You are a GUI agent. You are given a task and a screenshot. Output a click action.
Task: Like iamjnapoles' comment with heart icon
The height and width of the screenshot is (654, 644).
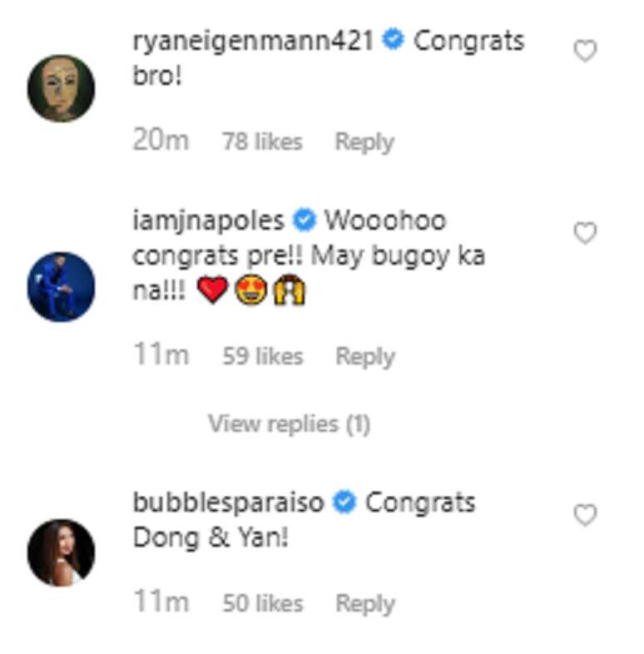coord(585,233)
